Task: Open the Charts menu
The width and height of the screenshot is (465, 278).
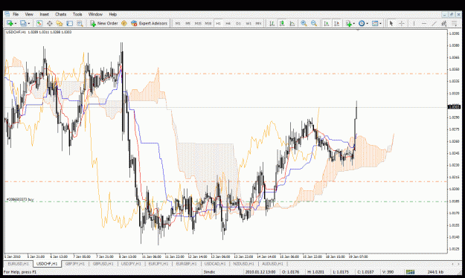Action: point(60,14)
